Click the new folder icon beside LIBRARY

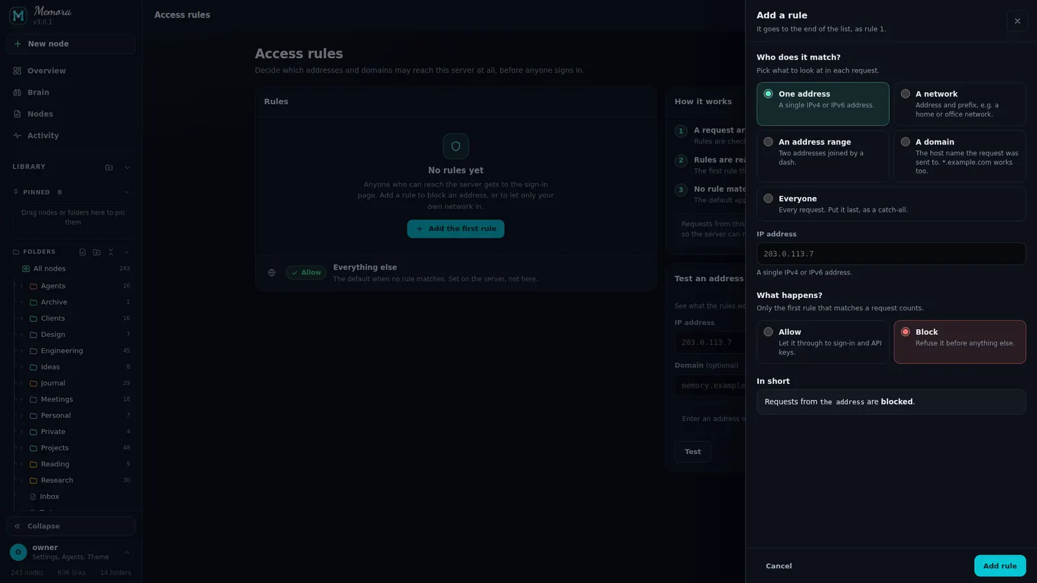pos(109,167)
